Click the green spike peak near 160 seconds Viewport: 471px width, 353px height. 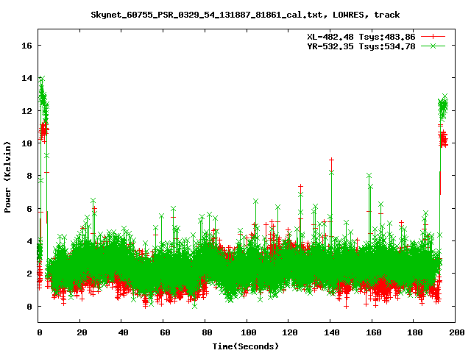tap(369, 176)
